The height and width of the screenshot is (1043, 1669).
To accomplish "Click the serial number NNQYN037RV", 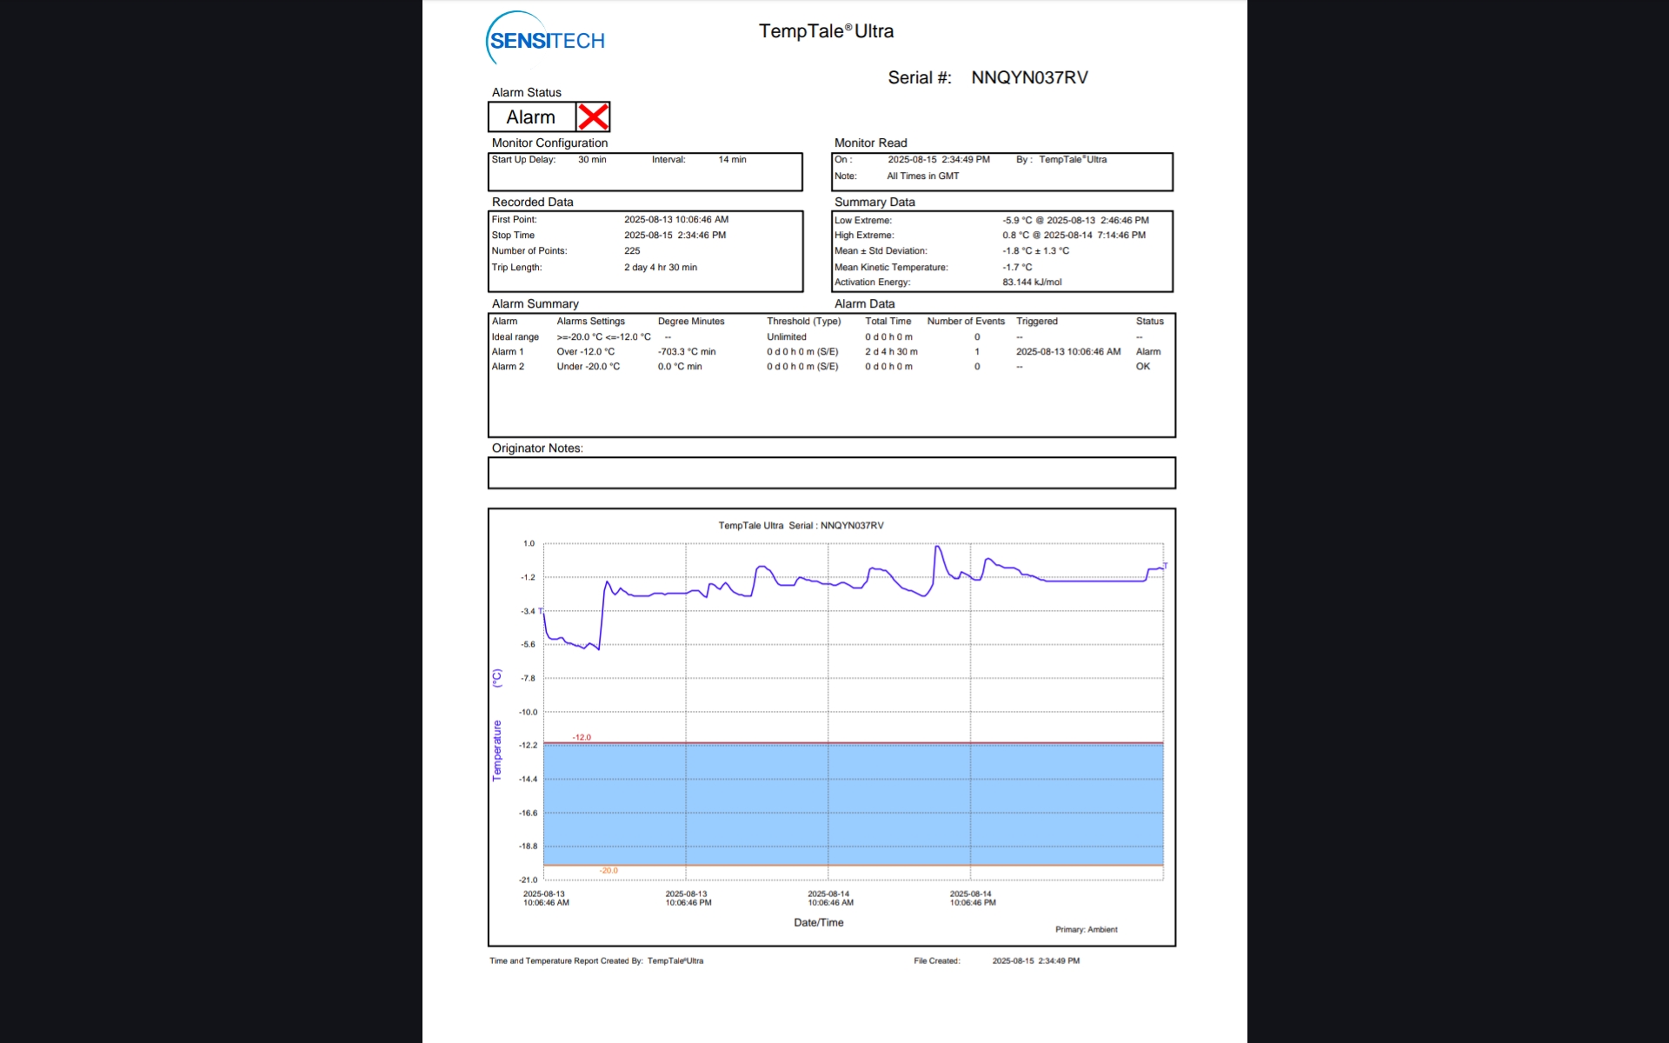I will (x=1029, y=77).
